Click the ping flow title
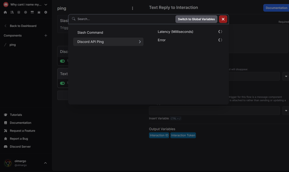This screenshot has width=289, height=172. pyautogui.click(x=62, y=8)
